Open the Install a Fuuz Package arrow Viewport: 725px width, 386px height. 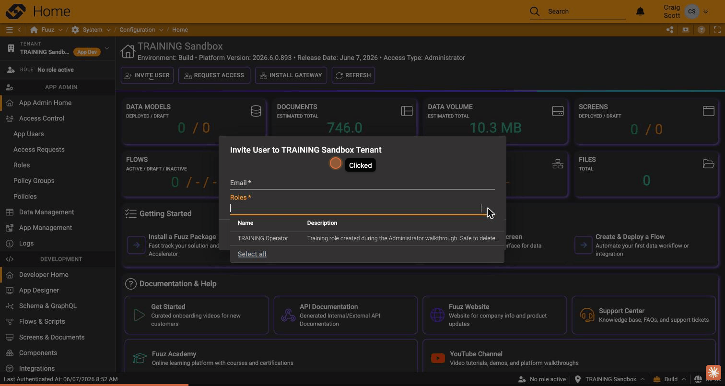tap(136, 245)
